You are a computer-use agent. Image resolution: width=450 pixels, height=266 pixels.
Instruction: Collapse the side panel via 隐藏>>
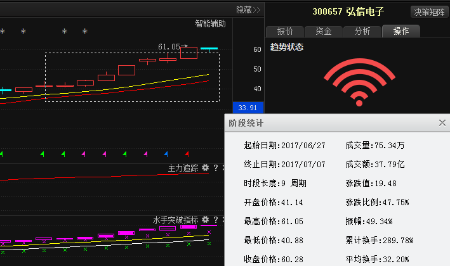pyautogui.click(x=248, y=9)
